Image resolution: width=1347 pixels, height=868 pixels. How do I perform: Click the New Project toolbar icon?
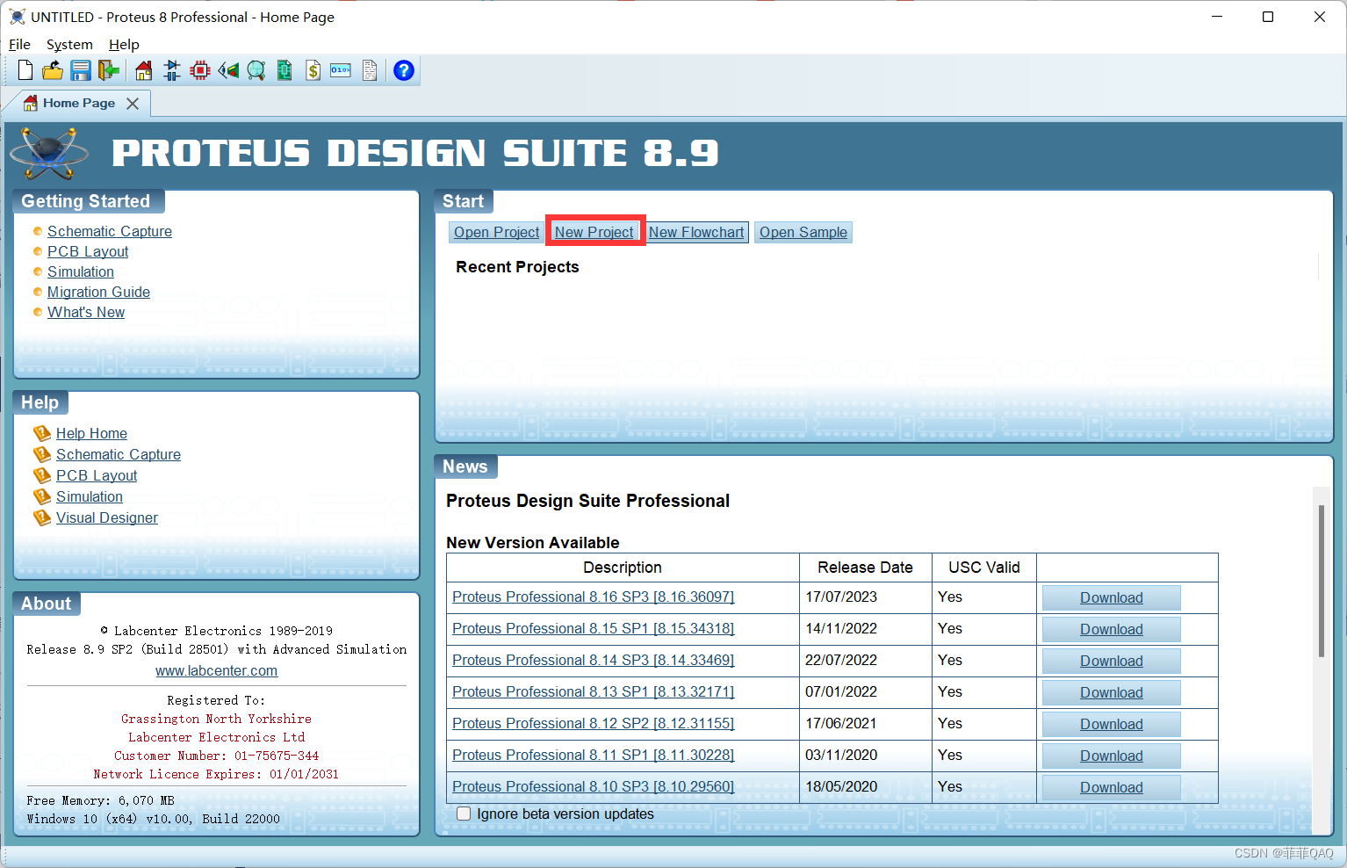pyautogui.click(x=25, y=70)
